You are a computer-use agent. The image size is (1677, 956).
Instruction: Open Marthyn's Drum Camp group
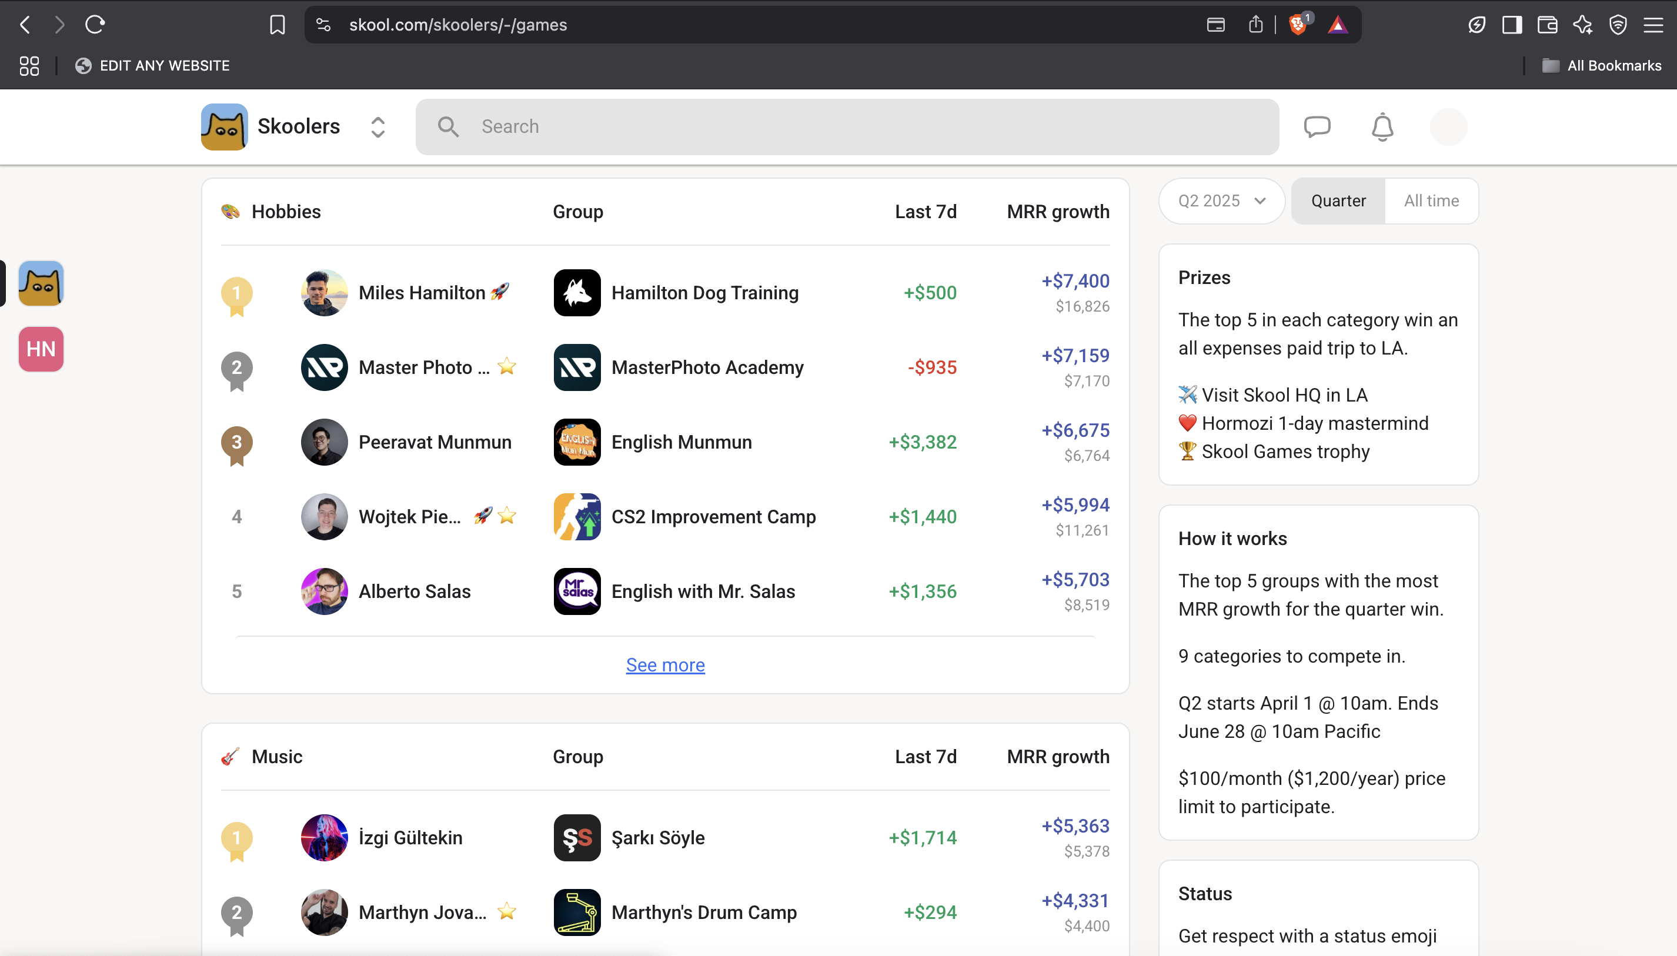point(704,912)
